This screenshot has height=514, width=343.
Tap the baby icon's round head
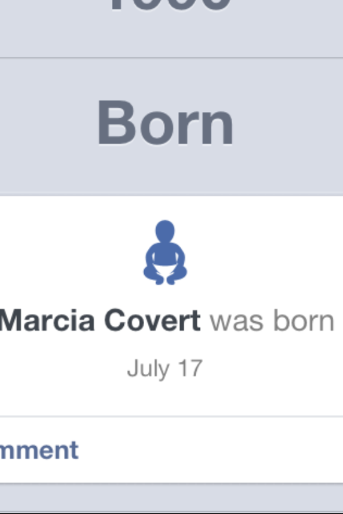coord(165,232)
